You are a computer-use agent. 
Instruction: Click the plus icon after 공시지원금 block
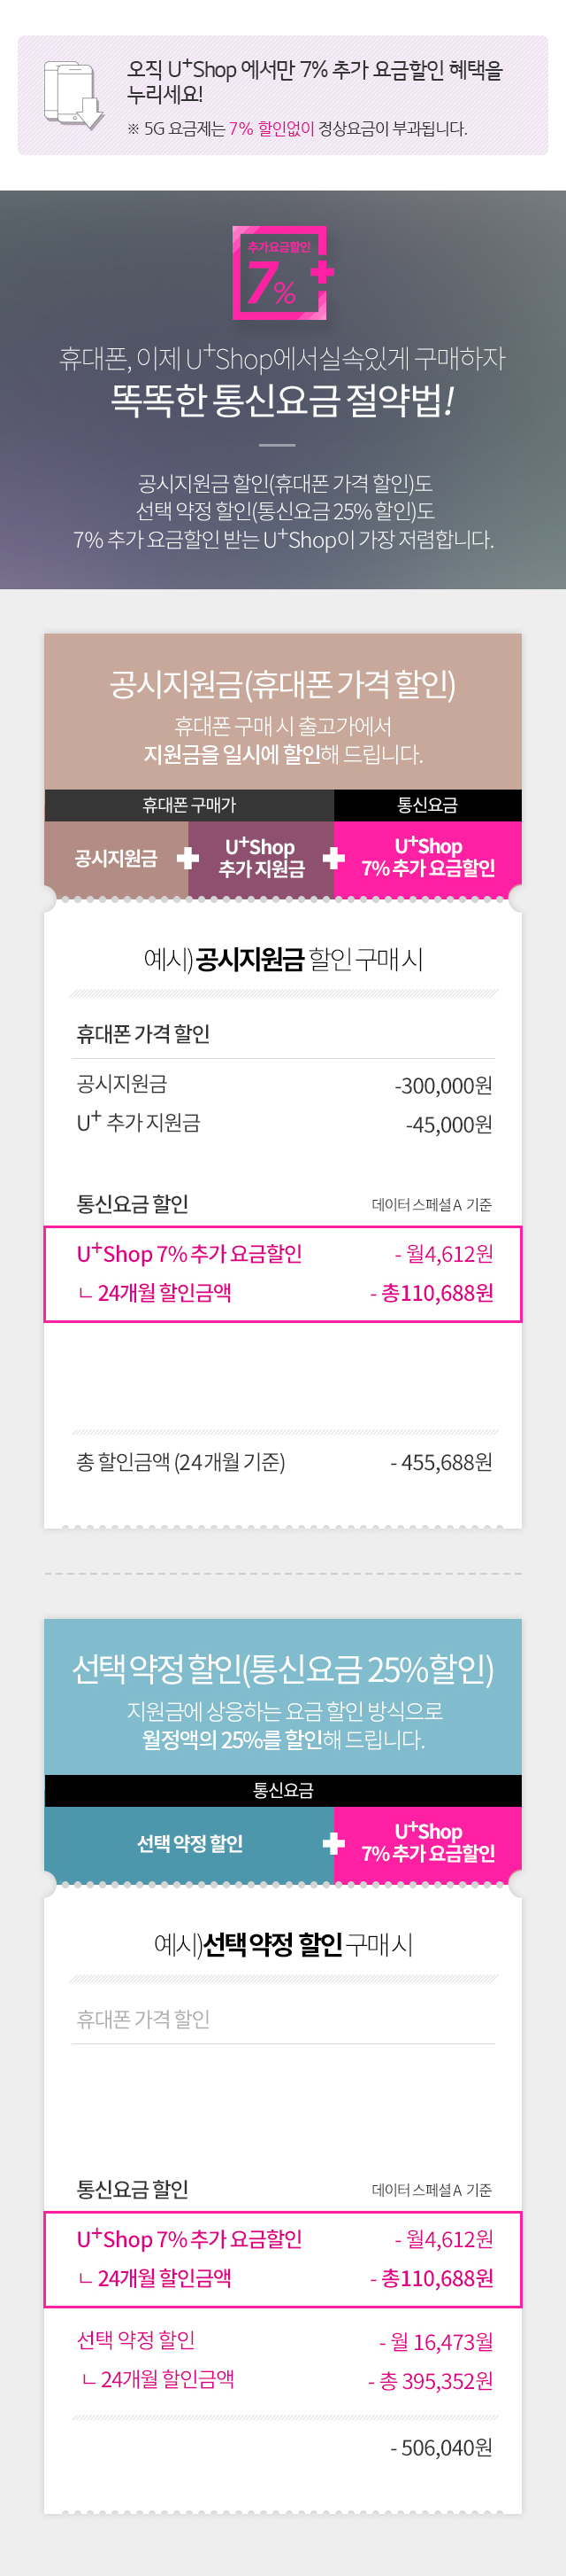[x=187, y=858]
